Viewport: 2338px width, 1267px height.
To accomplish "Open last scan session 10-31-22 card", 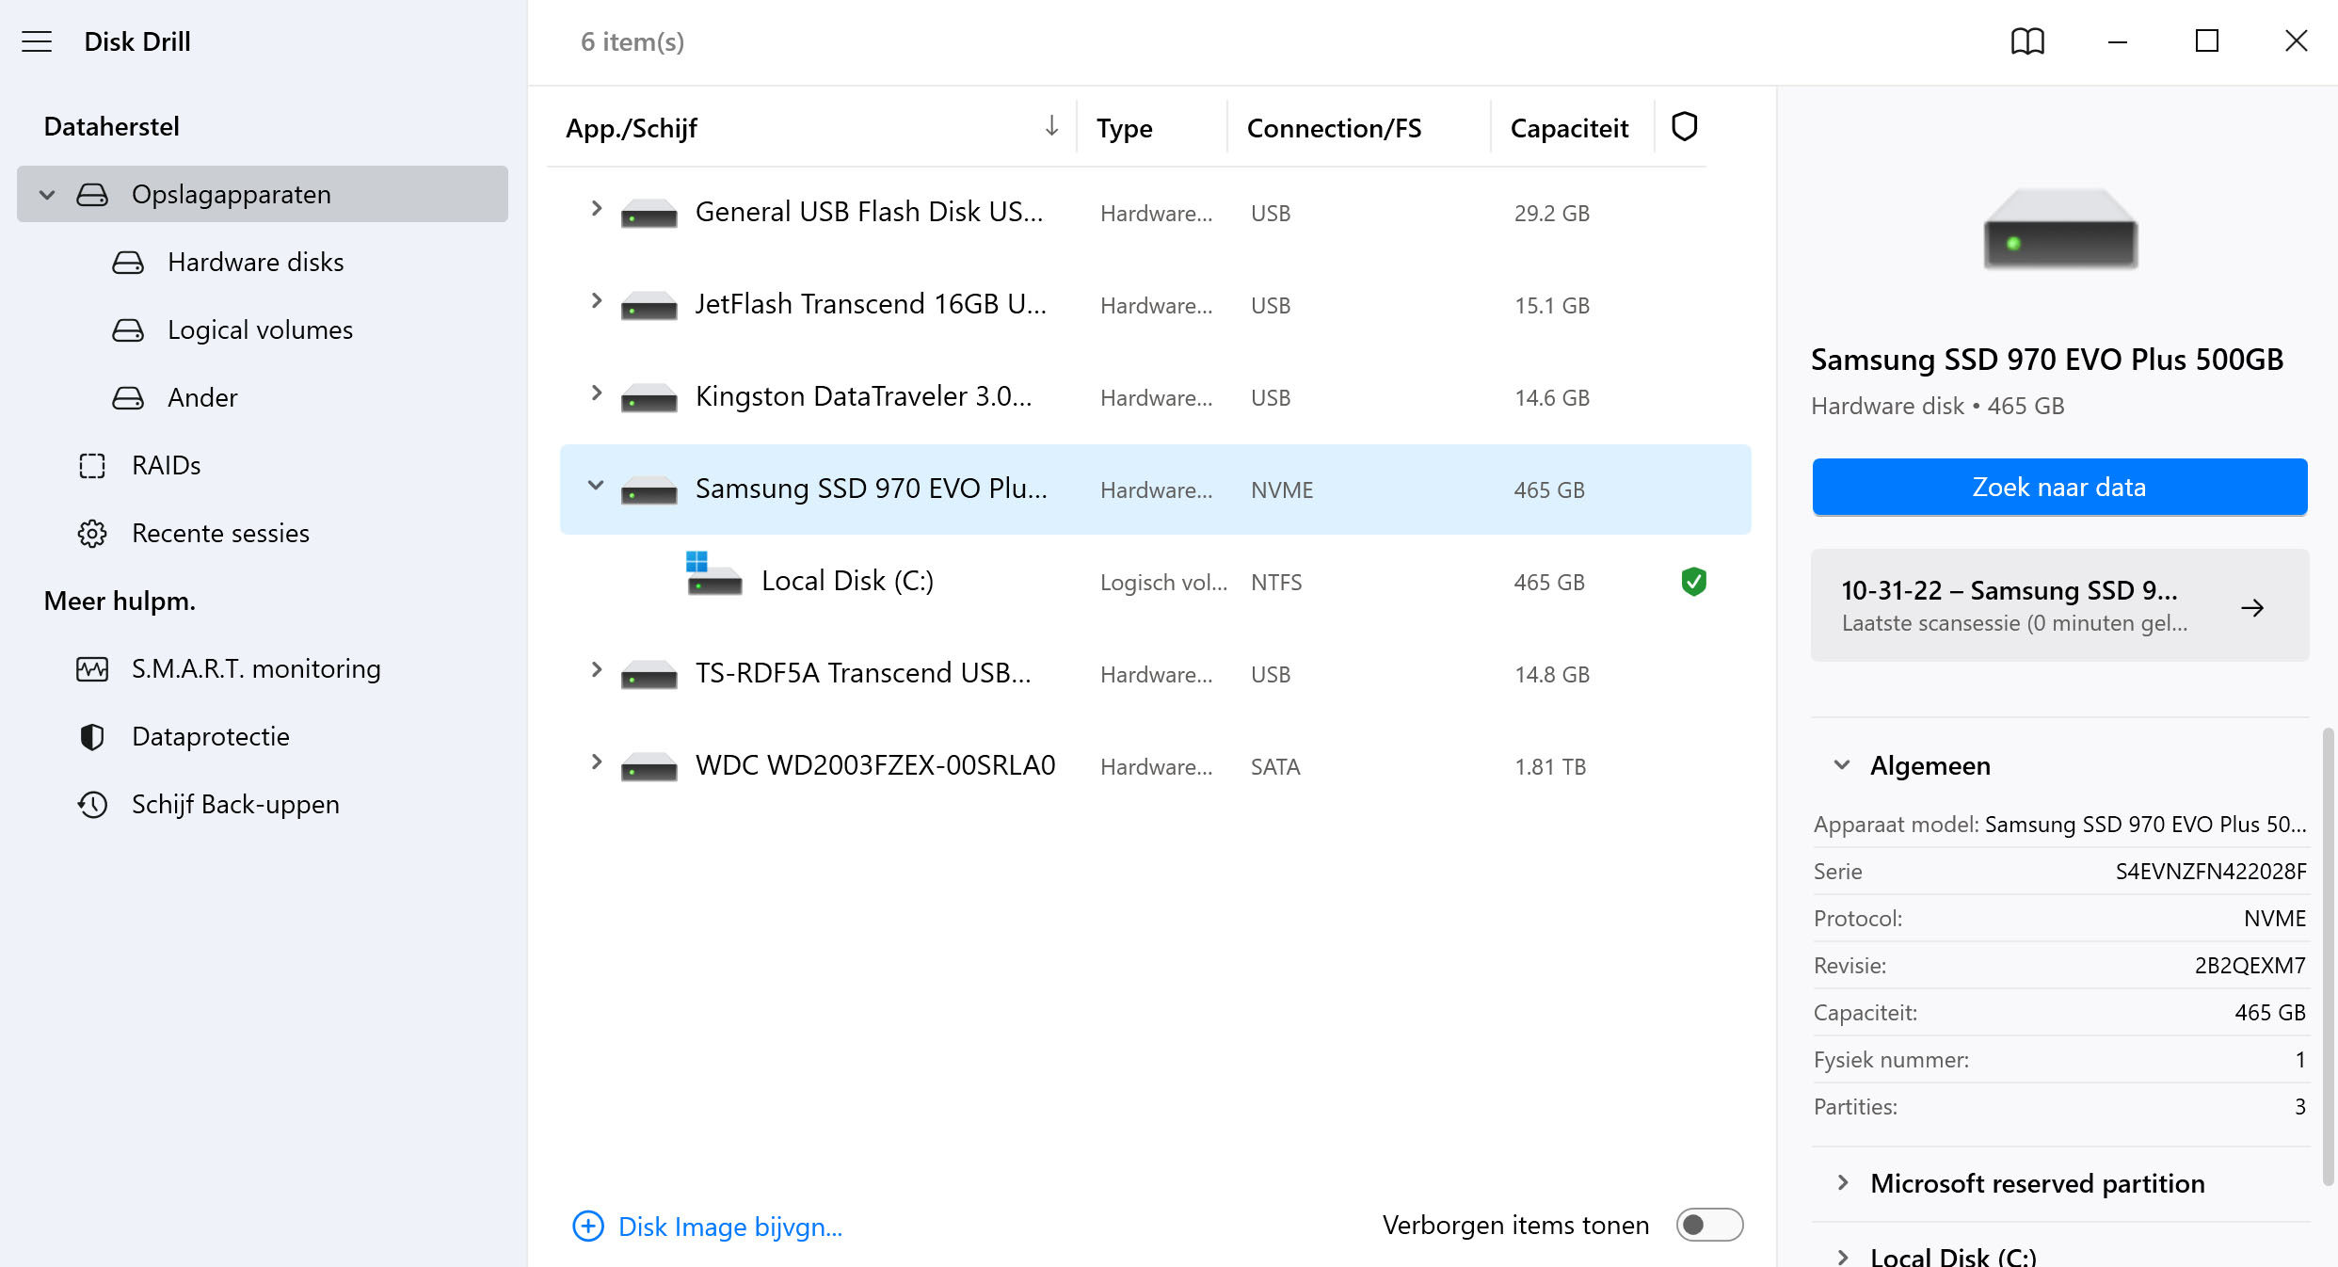I will click(2059, 605).
